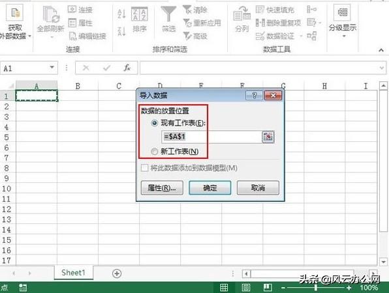Click the next sheet navigation arrow
The height and width of the screenshot is (293, 389).
pyautogui.click(x=30, y=273)
